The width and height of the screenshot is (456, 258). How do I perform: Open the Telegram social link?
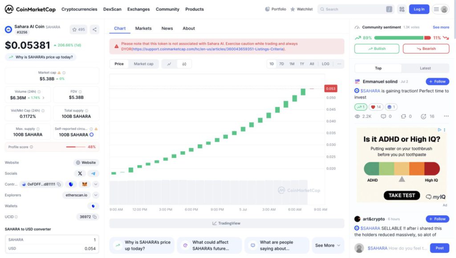tap(93, 173)
